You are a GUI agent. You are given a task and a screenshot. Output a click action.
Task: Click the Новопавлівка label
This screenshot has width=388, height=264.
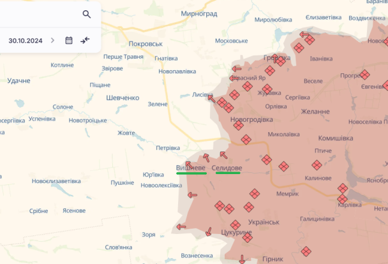pyautogui.click(x=177, y=71)
